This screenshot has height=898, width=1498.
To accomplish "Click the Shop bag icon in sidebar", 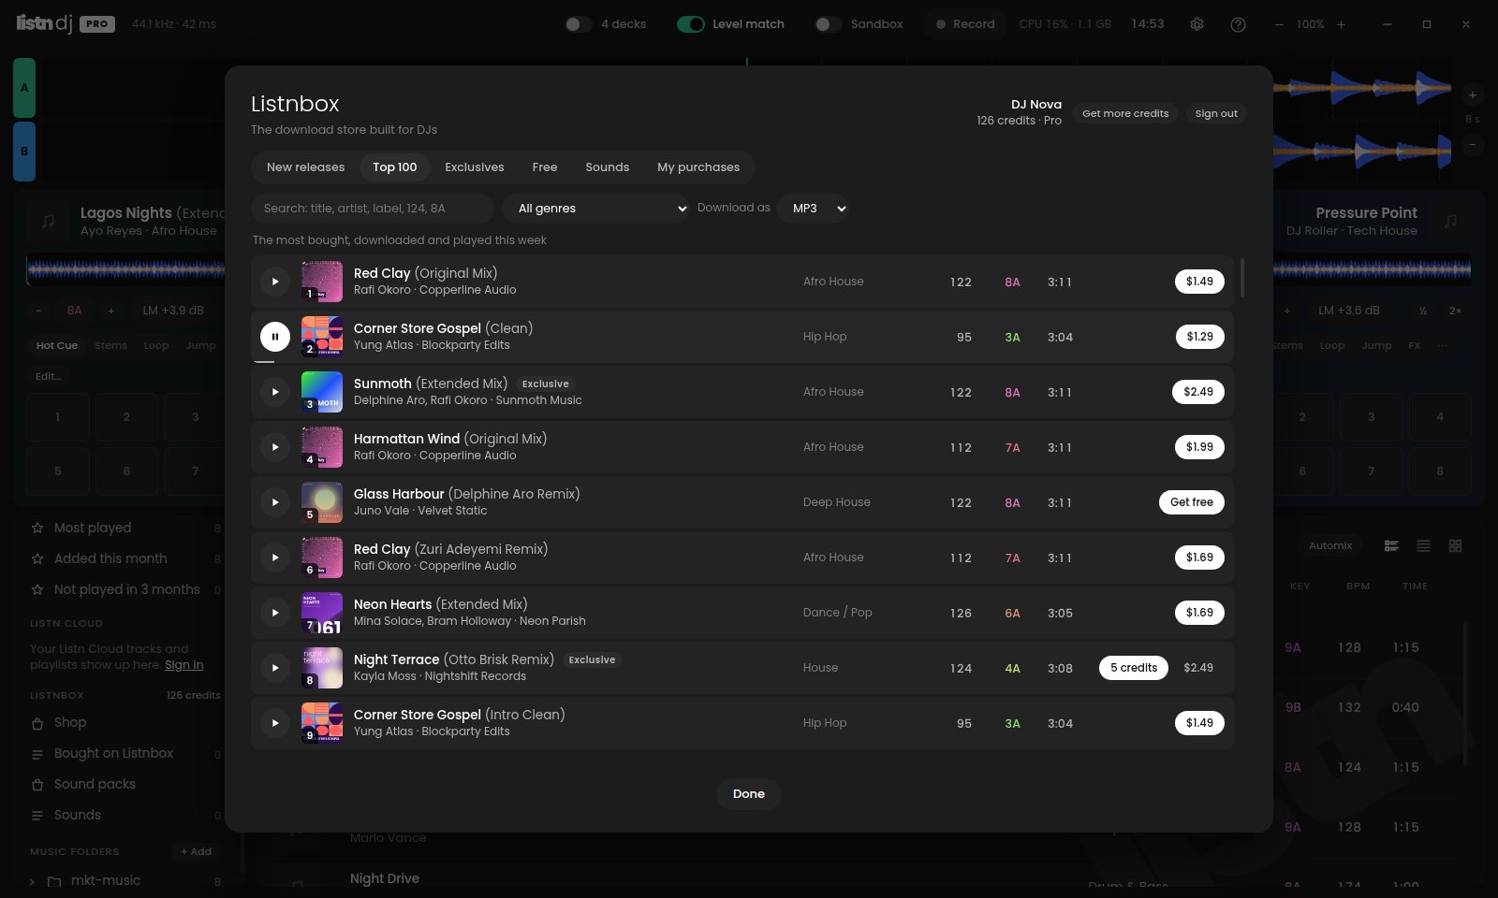I will click(37, 723).
